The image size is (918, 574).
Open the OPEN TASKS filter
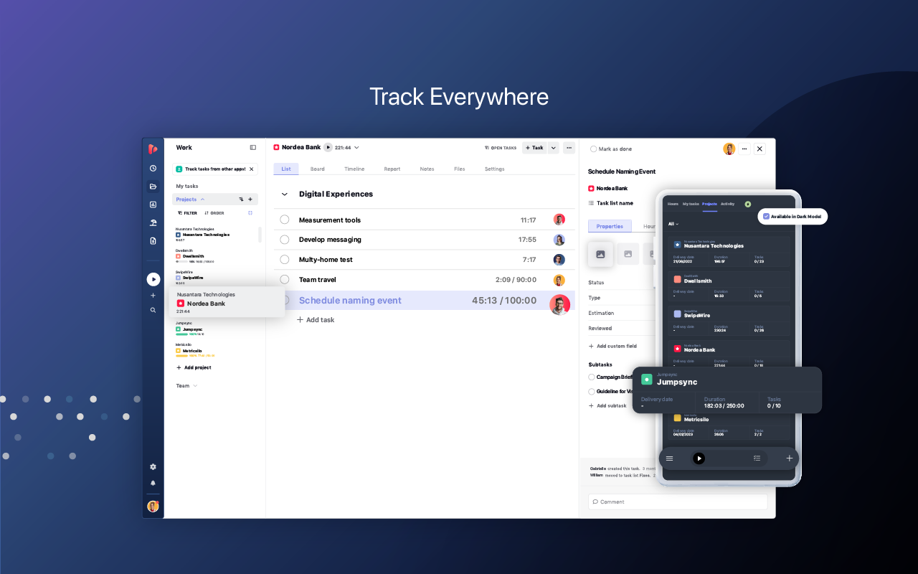(501, 148)
